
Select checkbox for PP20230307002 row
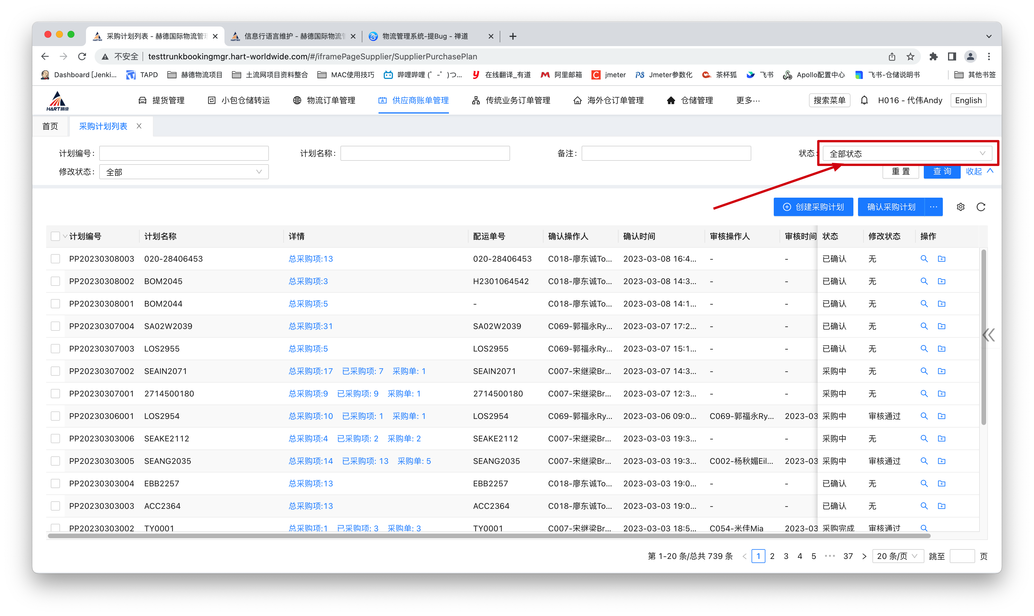click(55, 371)
